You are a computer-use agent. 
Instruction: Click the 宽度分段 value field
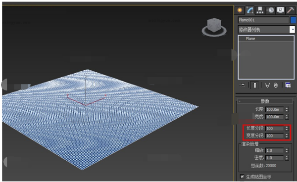click(x=274, y=136)
